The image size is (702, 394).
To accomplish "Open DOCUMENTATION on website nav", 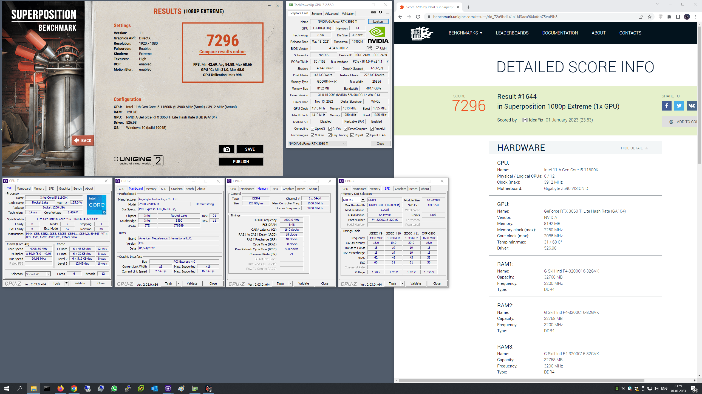I will [x=560, y=33].
